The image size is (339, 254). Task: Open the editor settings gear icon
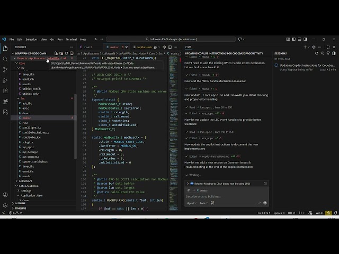coord(164,47)
